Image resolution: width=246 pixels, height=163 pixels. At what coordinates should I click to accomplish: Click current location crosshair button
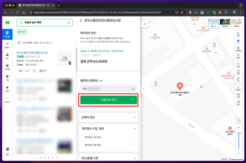tap(239, 120)
